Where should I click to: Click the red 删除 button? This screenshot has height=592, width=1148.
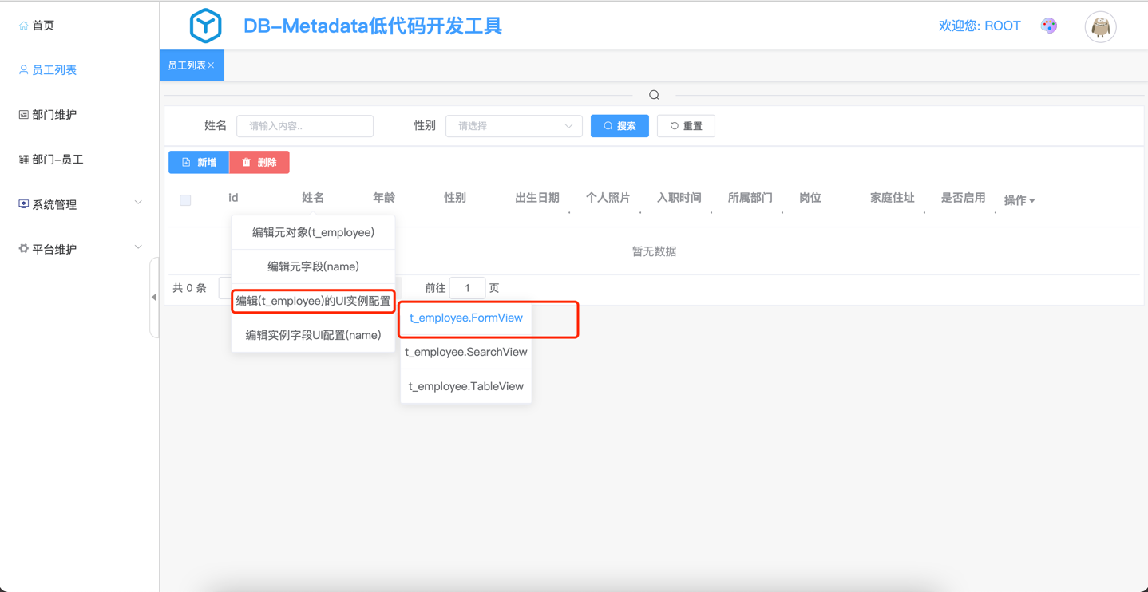pos(259,162)
